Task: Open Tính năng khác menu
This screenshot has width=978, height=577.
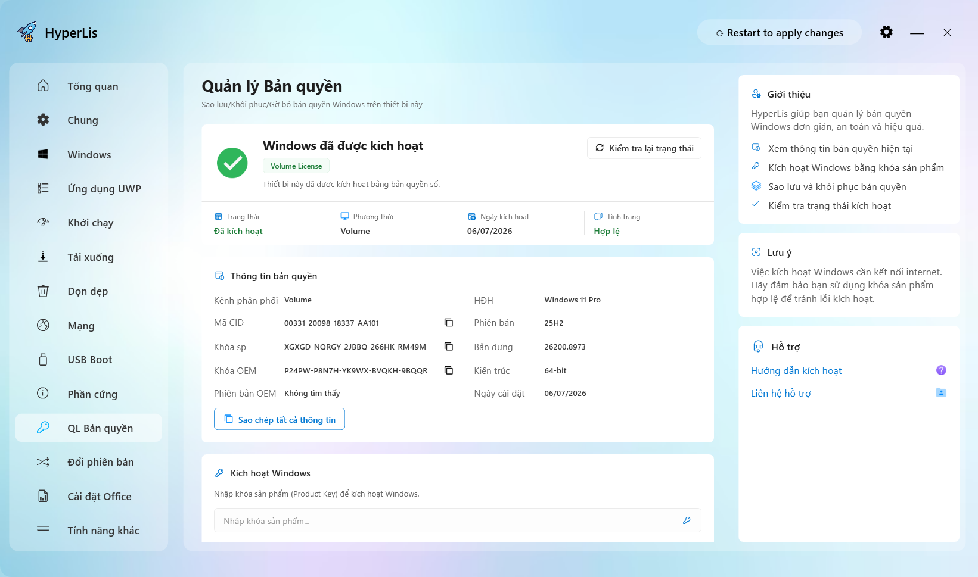Action: [x=89, y=530]
